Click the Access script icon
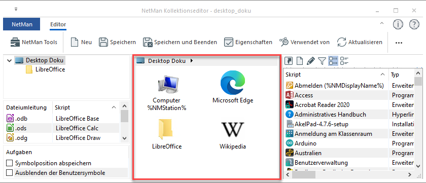 click(x=290, y=95)
